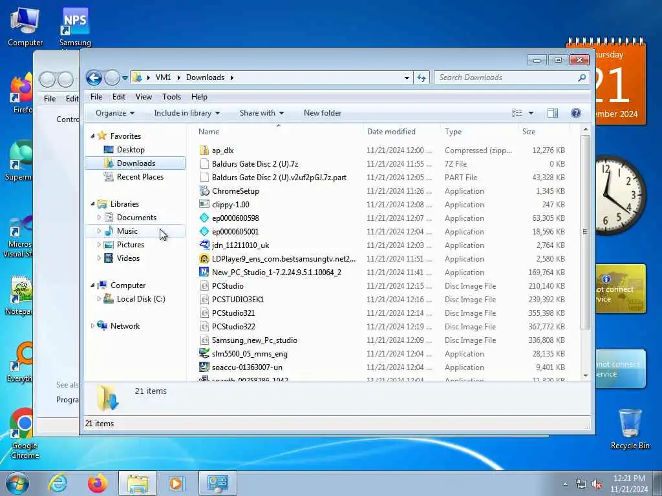Expand the Network tree node
The width and height of the screenshot is (662, 496).
coord(92,325)
